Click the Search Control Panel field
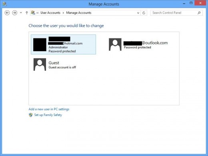208x156 pixels. pyautogui.click(x=176, y=13)
